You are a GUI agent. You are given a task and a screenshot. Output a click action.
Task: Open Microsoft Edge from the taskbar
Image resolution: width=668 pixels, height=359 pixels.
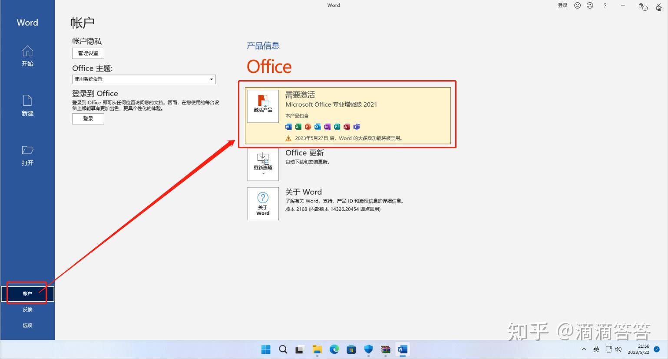click(334, 349)
